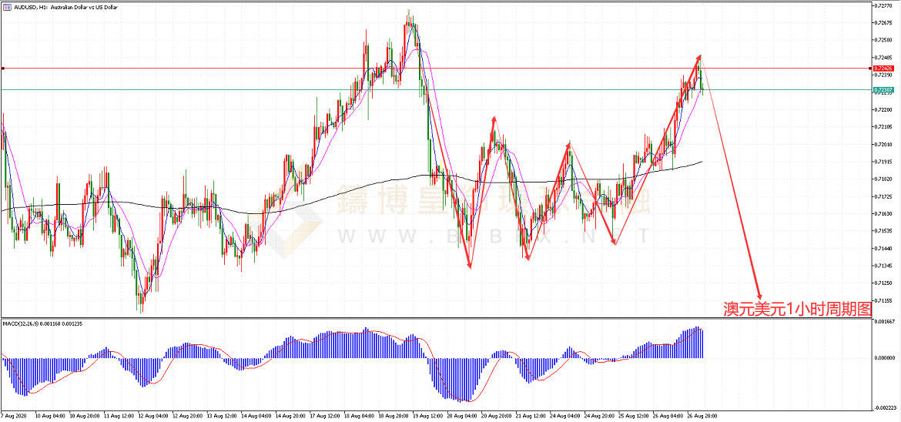901x422 pixels.
Task: Click the 7 Aug 2020 time axis label
Action: click(x=15, y=416)
